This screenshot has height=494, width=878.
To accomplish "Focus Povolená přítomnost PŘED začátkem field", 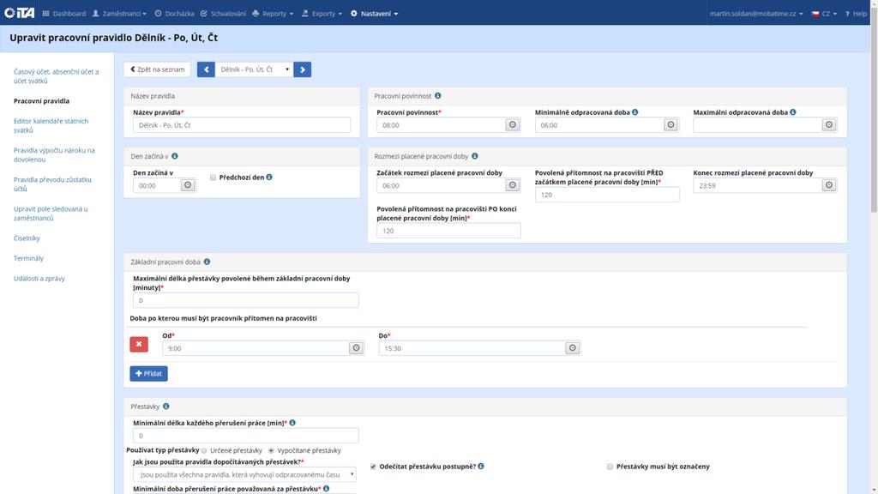I will (607, 195).
